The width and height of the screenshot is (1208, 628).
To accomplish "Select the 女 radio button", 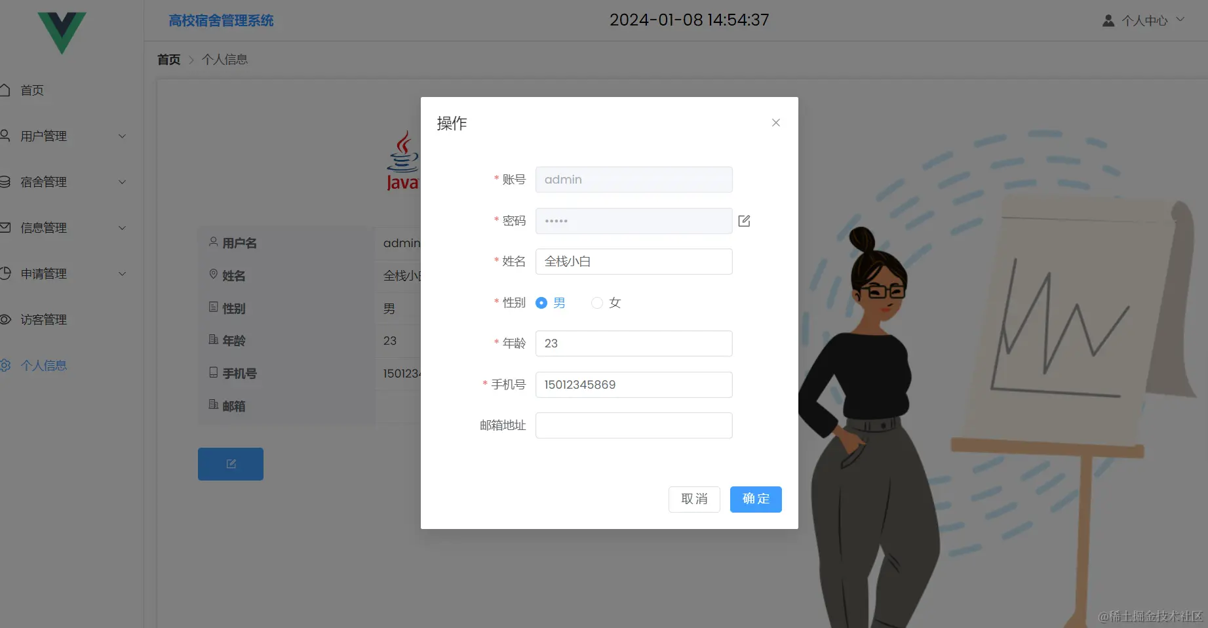I will [597, 303].
